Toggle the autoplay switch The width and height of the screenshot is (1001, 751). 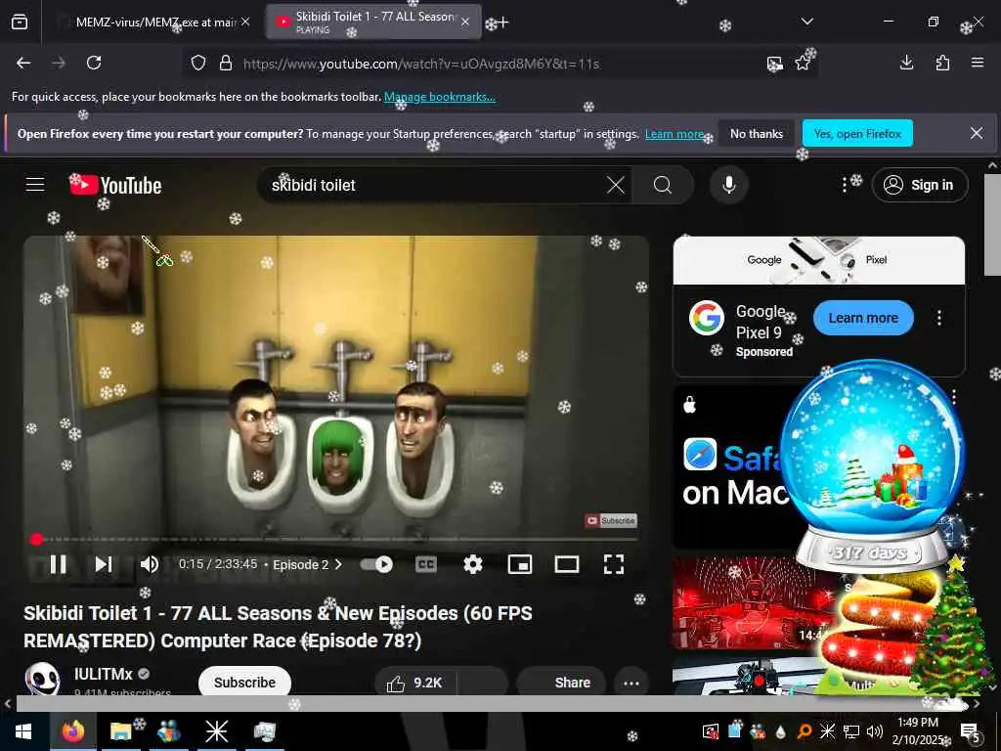pos(376,564)
